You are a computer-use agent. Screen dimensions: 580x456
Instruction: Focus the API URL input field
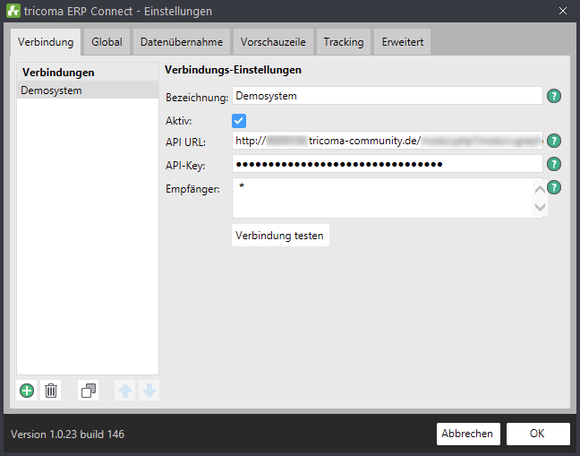coord(388,141)
